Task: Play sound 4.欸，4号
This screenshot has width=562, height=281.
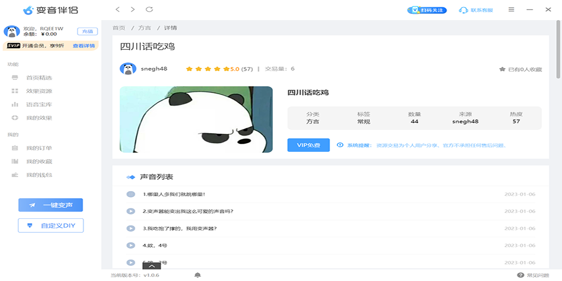Action: coord(131,245)
